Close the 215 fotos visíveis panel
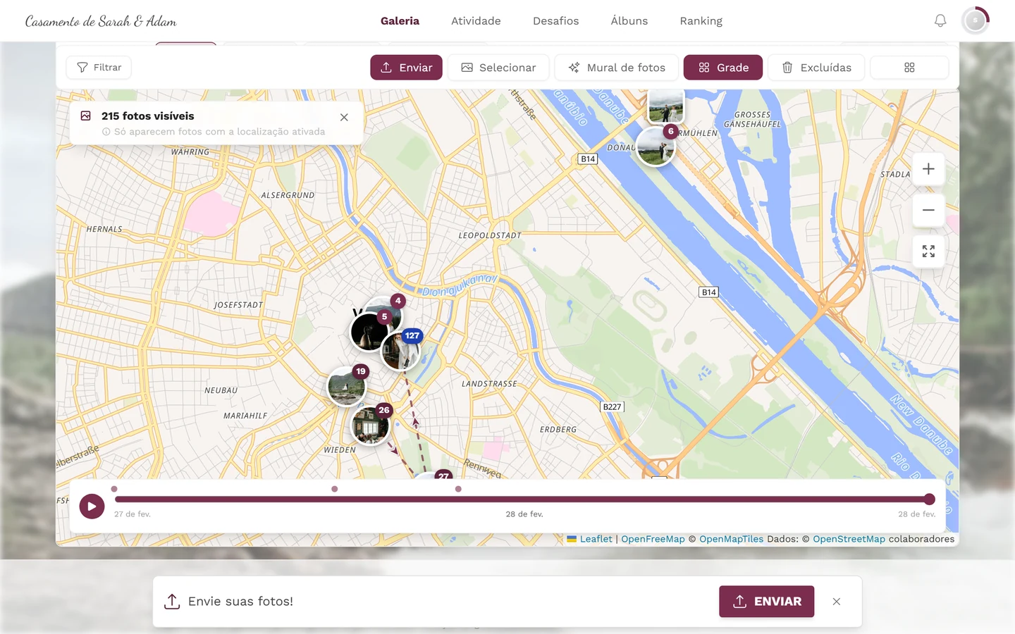 coord(344,118)
